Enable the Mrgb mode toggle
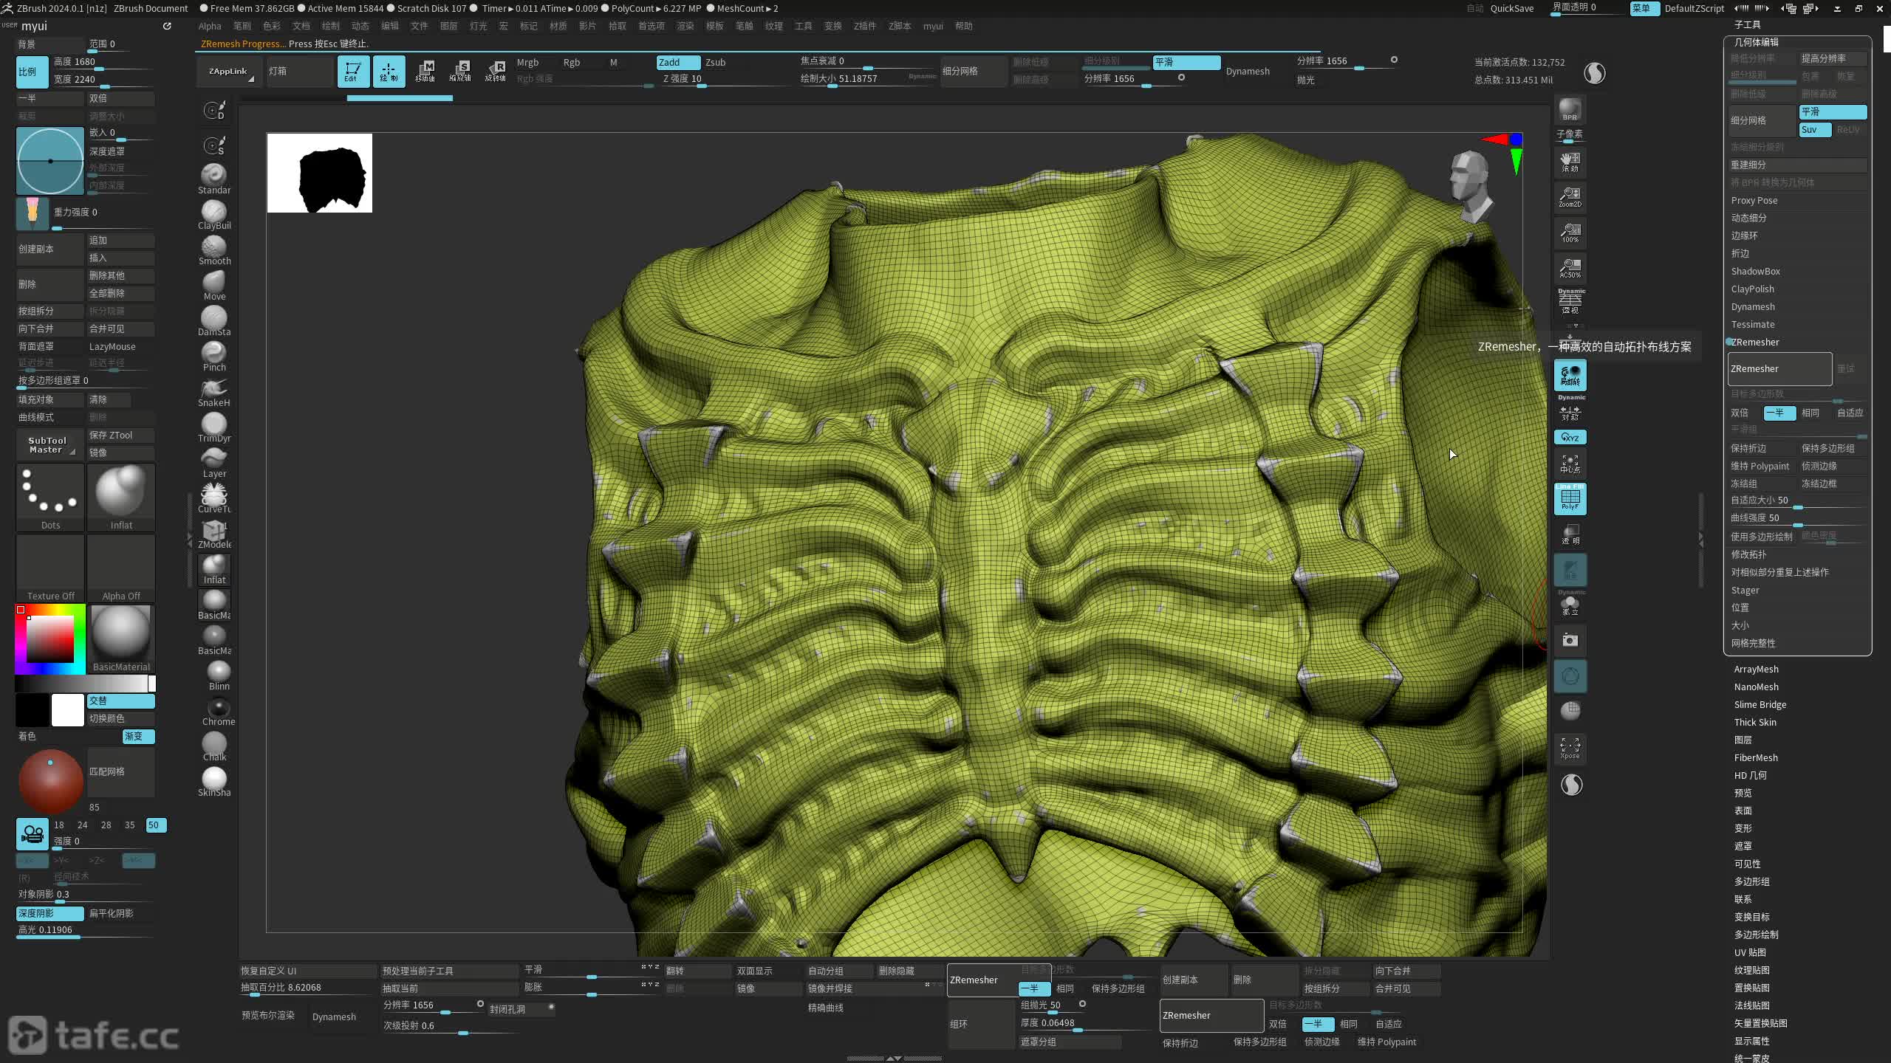The width and height of the screenshot is (1891, 1063). point(527,62)
